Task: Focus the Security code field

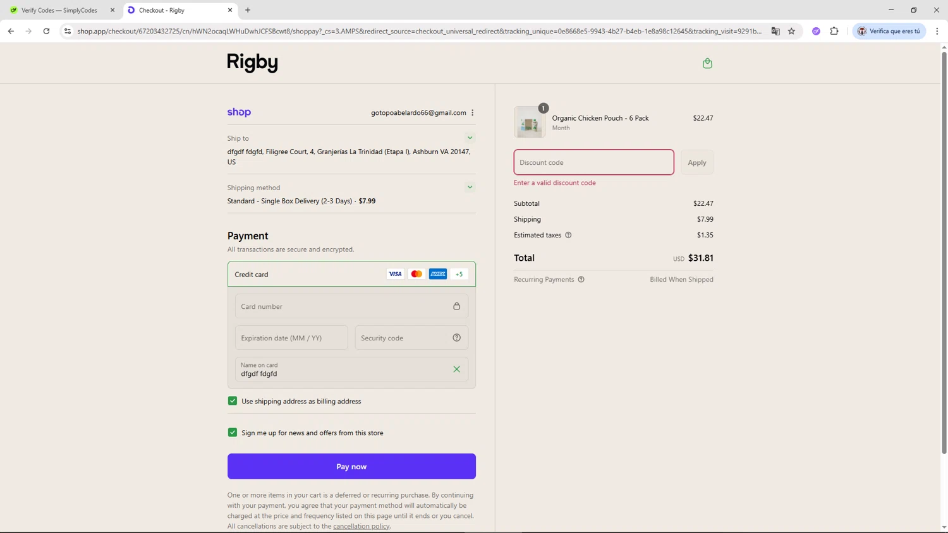Action: tap(411, 338)
